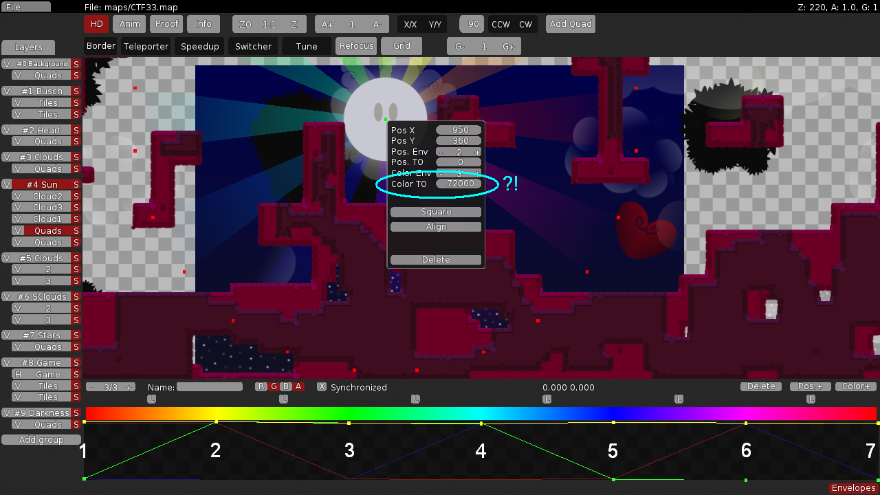Open the Envelopes panel tab
The height and width of the screenshot is (495, 880).
click(853, 488)
